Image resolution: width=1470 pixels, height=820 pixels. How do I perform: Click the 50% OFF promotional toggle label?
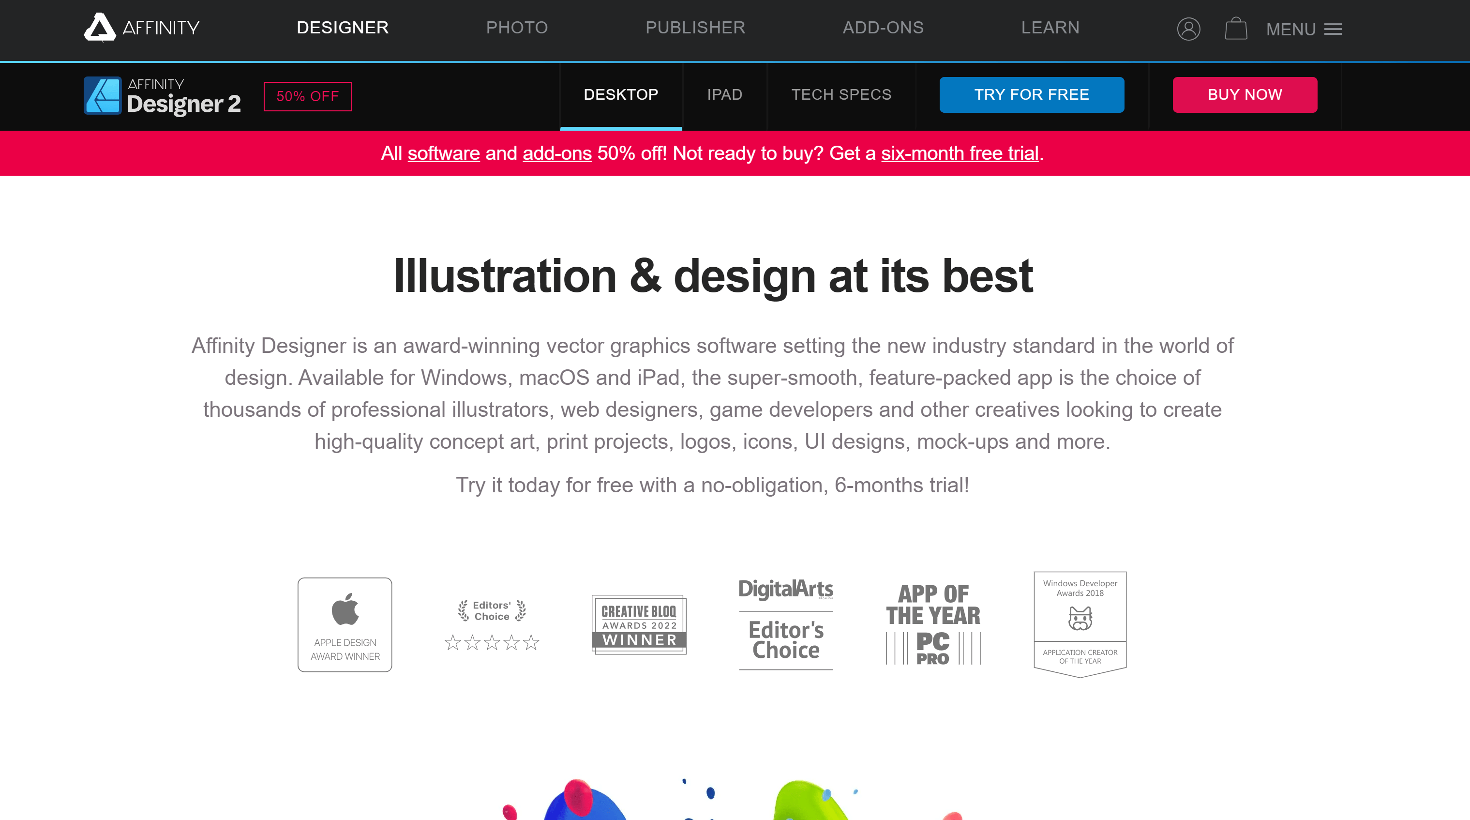pos(308,95)
